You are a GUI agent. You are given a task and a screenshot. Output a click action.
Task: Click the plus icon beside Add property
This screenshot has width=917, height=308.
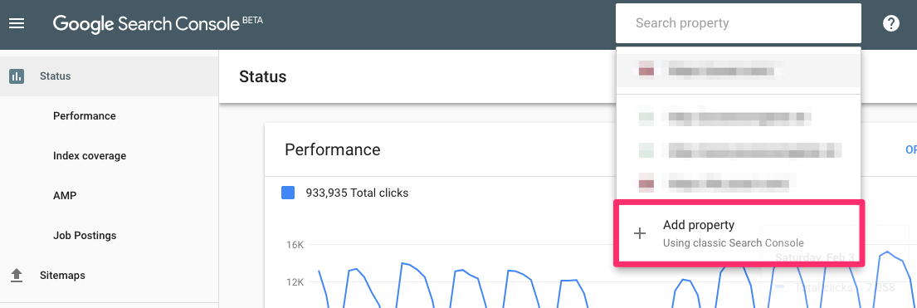coord(640,233)
